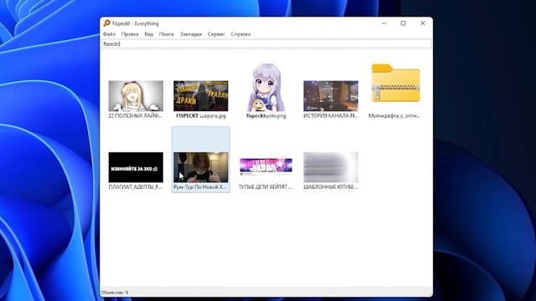Open the Справка menu
This screenshot has height=301, width=536.
pyautogui.click(x=240, y=34)
